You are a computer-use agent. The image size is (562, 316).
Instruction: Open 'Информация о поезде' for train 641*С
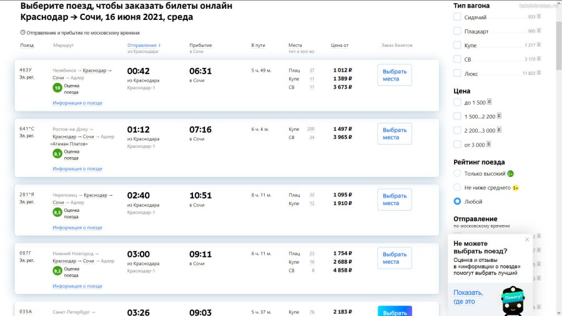coord(77,169)
